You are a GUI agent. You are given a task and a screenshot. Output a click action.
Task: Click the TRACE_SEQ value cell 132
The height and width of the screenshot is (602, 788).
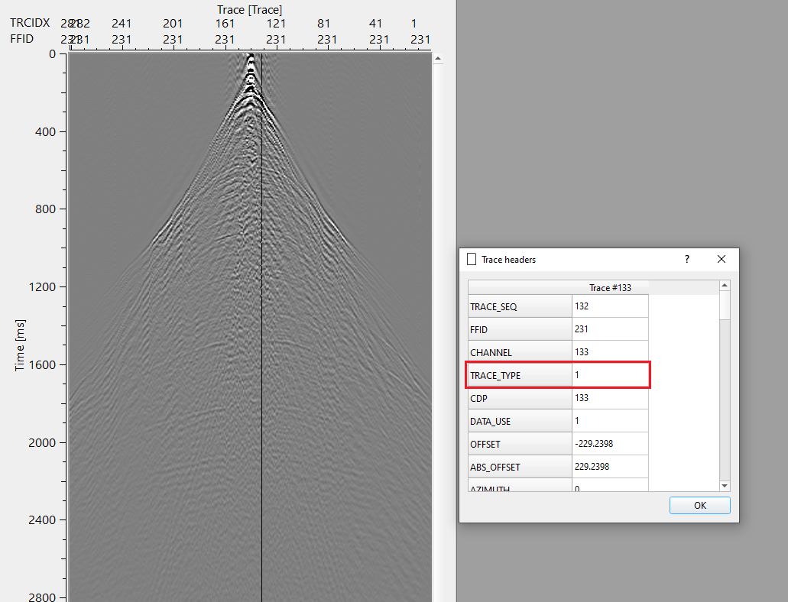tap(609, 306)
